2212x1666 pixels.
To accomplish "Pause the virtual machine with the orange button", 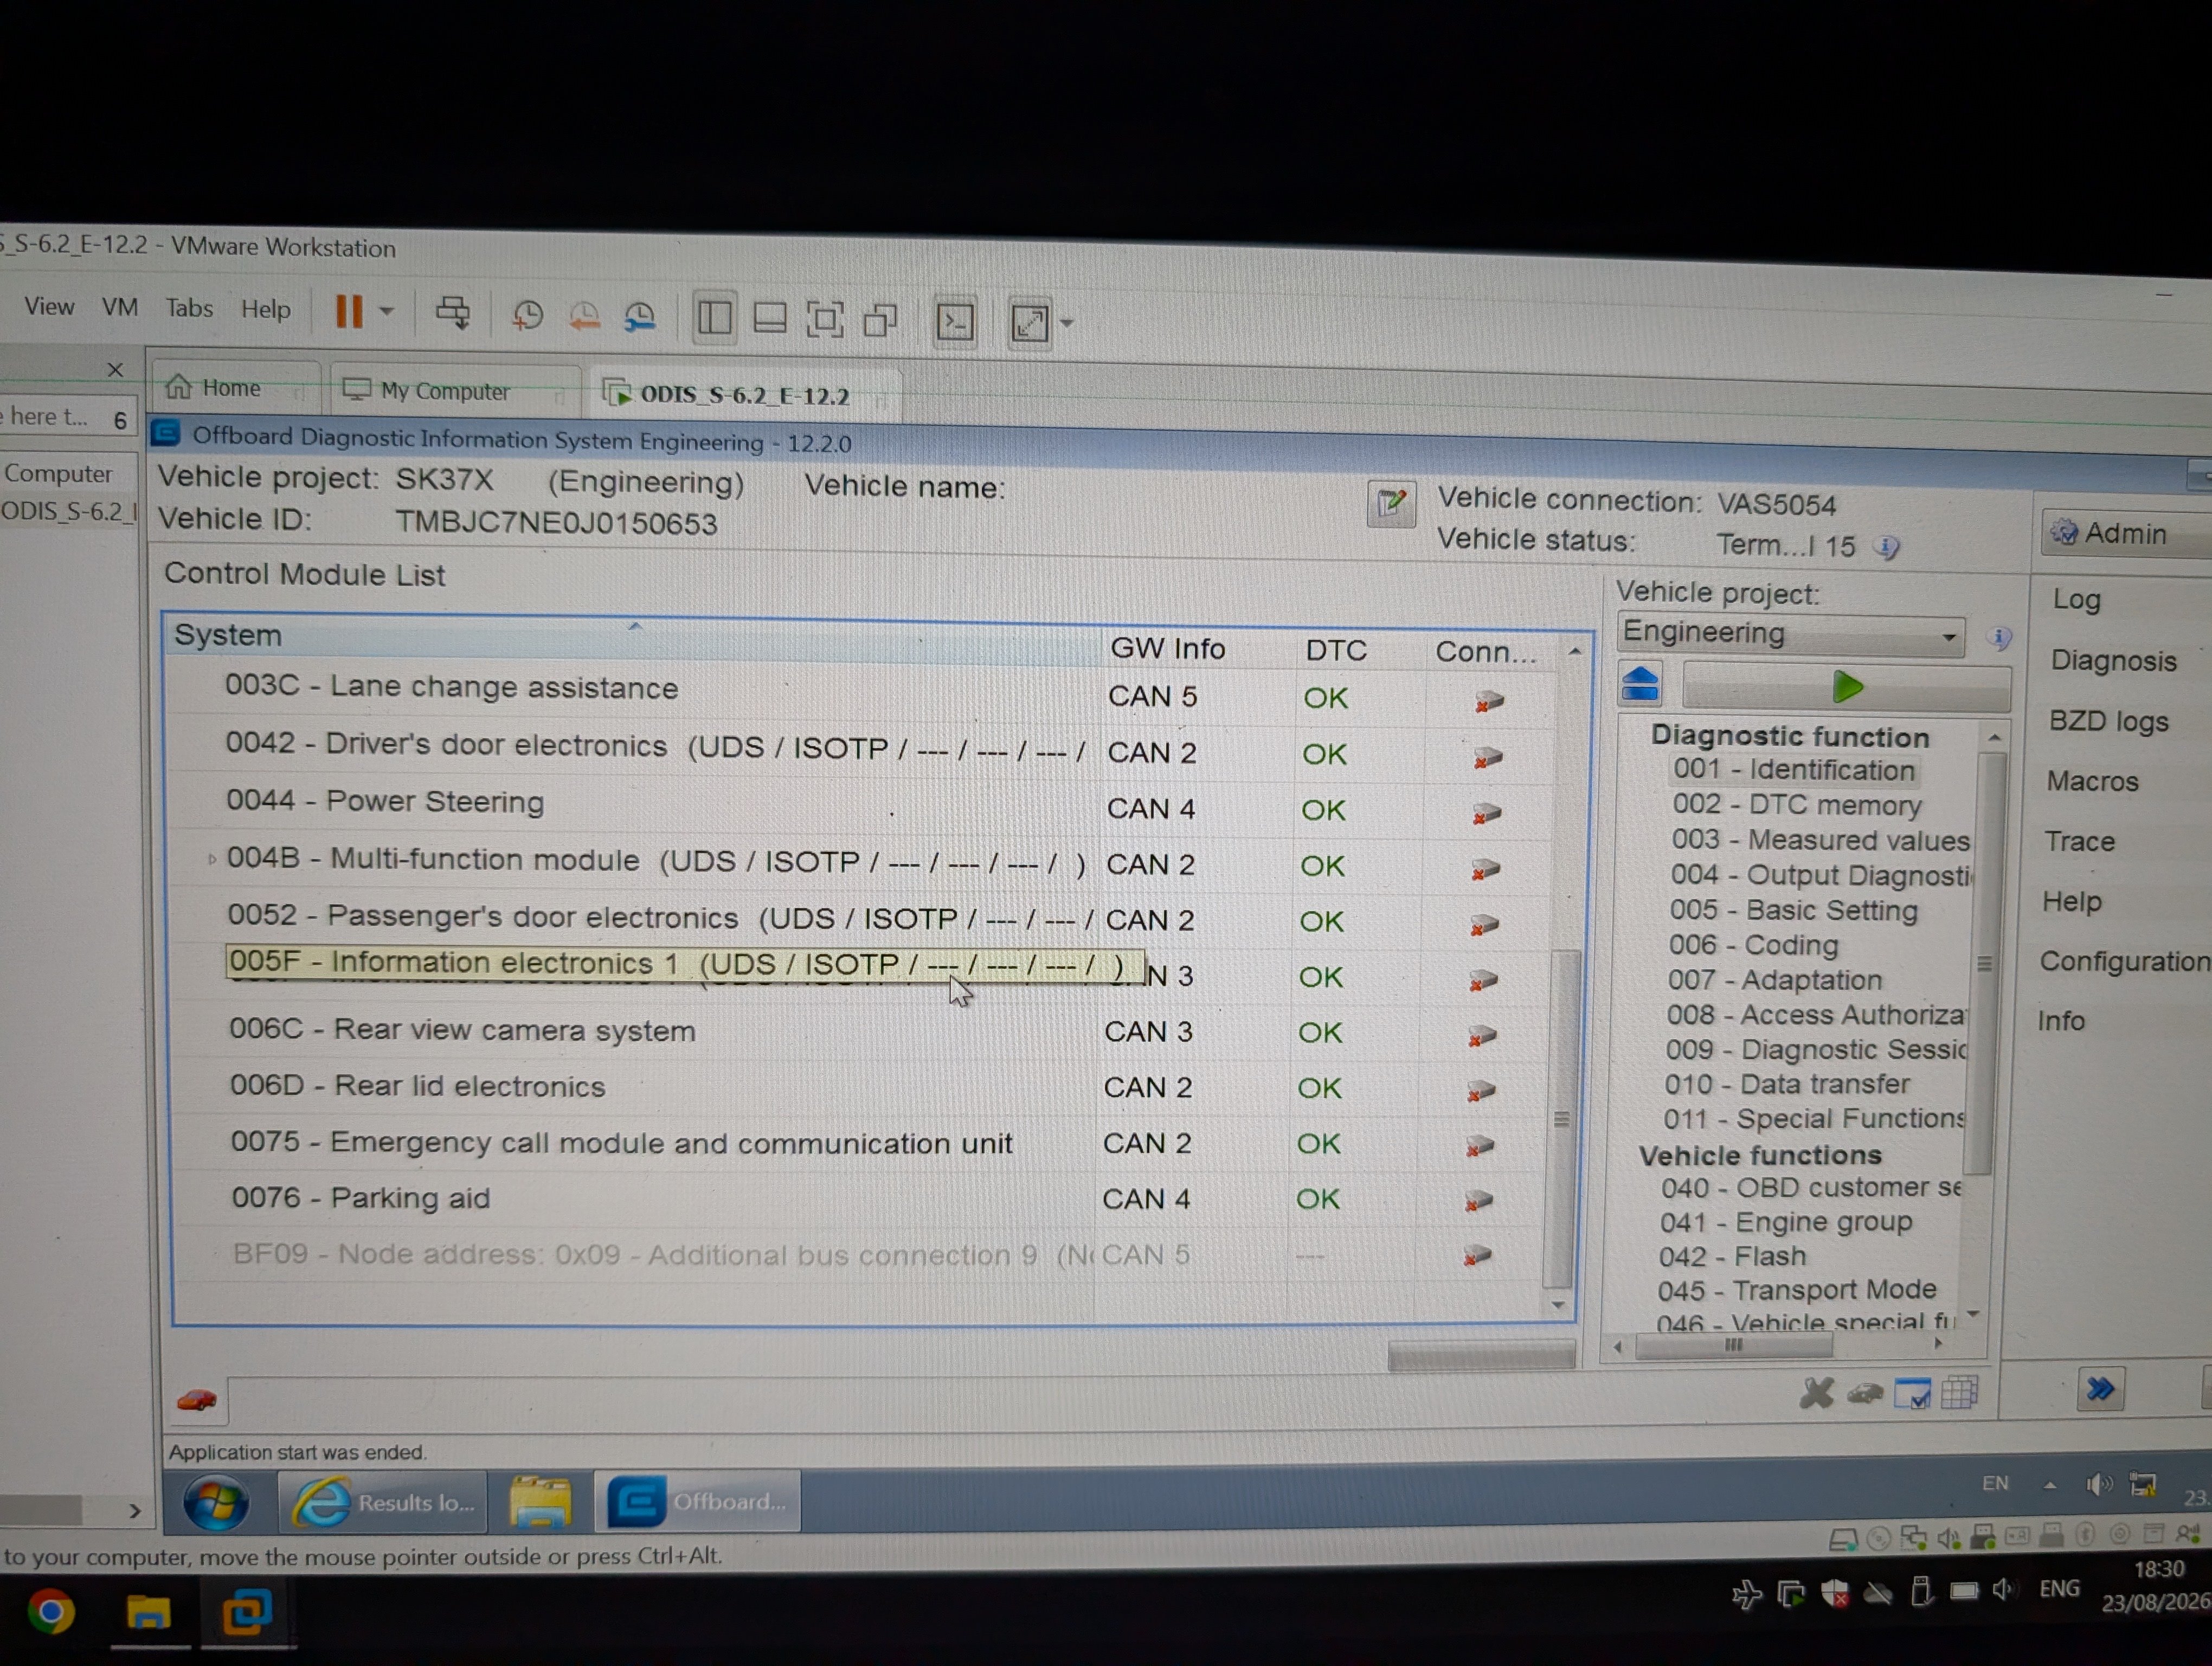I will pyautogui.click(x=348, y=312).
